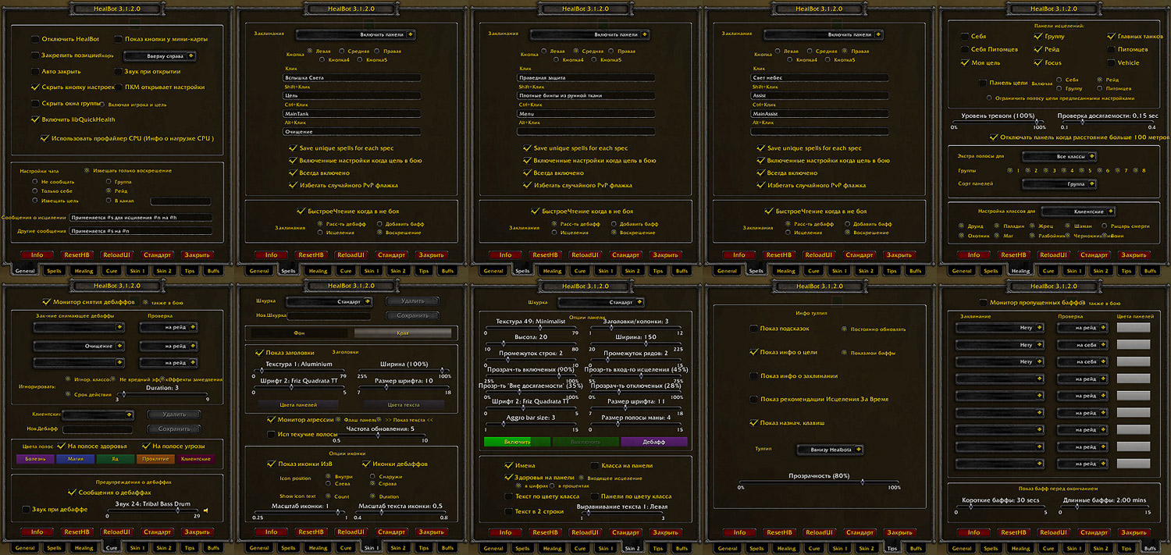Image resolution: width=1171 pixels, height=555 pixels.
Task: Click the green Включить button
Action: pos(517,441)
